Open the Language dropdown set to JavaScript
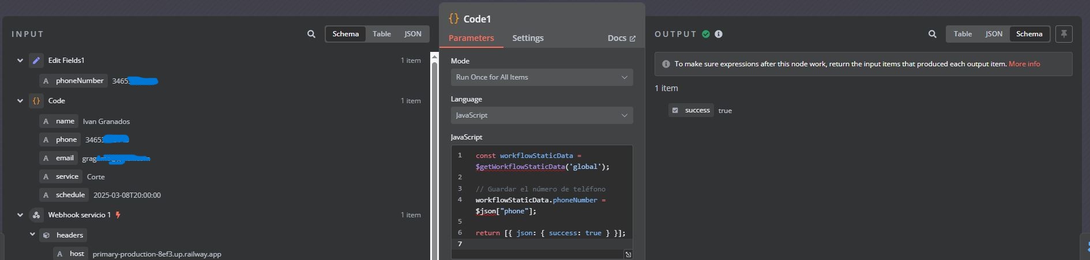The image size is (1090, 260). pyautogui.click(x=542, y=115)
